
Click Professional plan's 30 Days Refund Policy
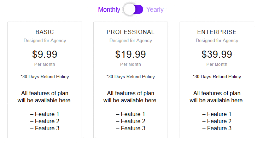coord(131,76)
